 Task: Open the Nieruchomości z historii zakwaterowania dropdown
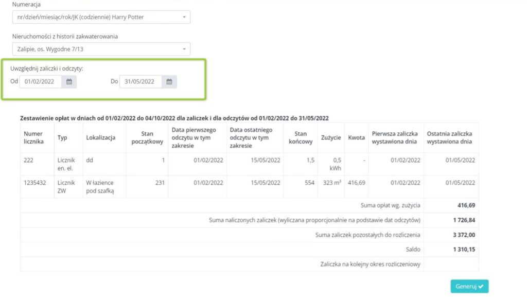[101, 49]
